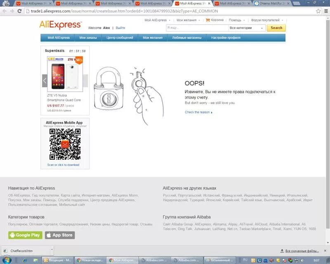Bookmark this page with the star icon
This screenshot has height=264, width=330.
tap(318, 11)
